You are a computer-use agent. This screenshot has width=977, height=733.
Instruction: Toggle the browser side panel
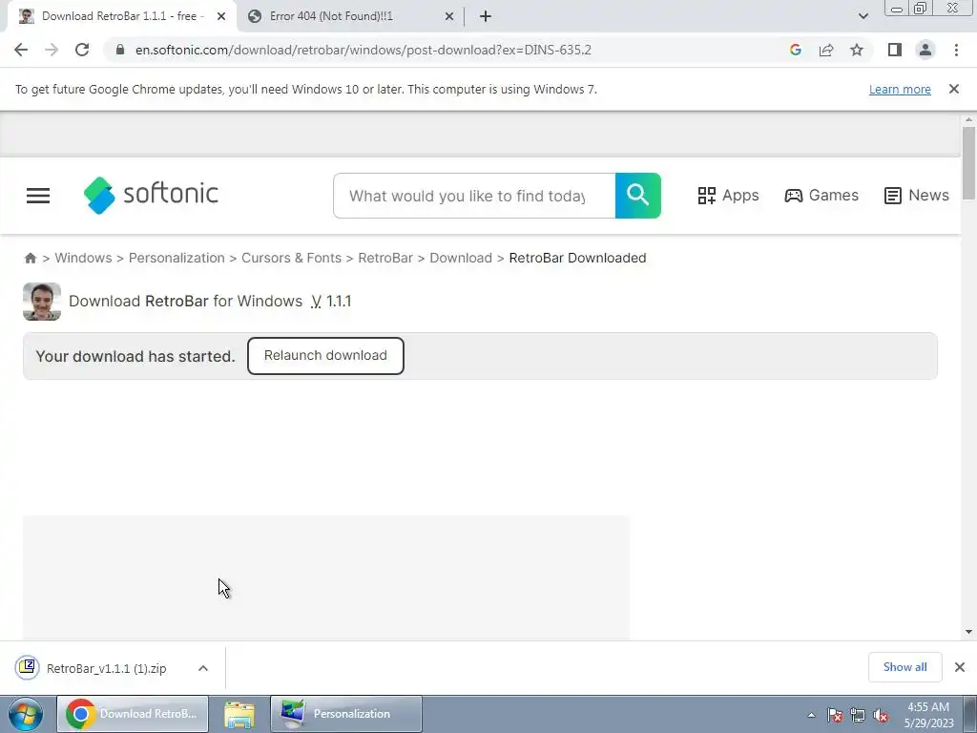[x=895, y=50]
